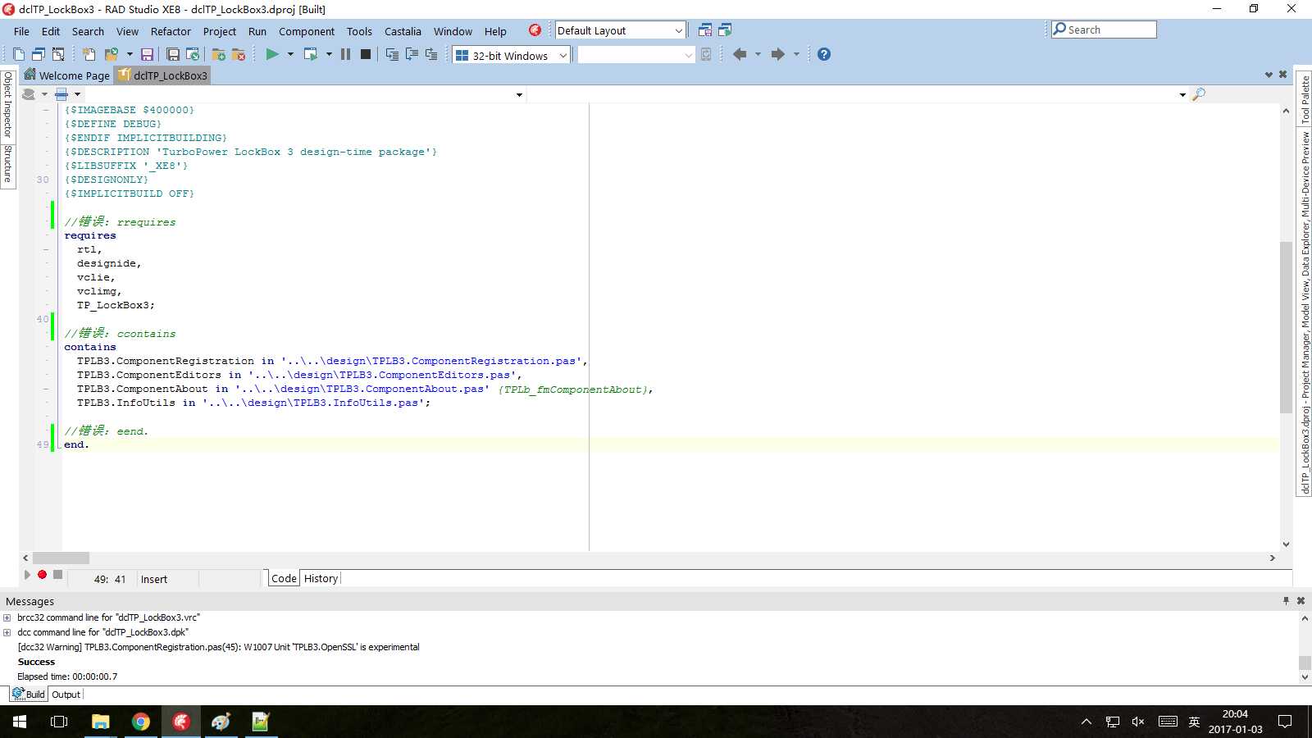Open the Open Project dropdown arrow
This screenshot has width=1312, height=738.
[130, 54]
